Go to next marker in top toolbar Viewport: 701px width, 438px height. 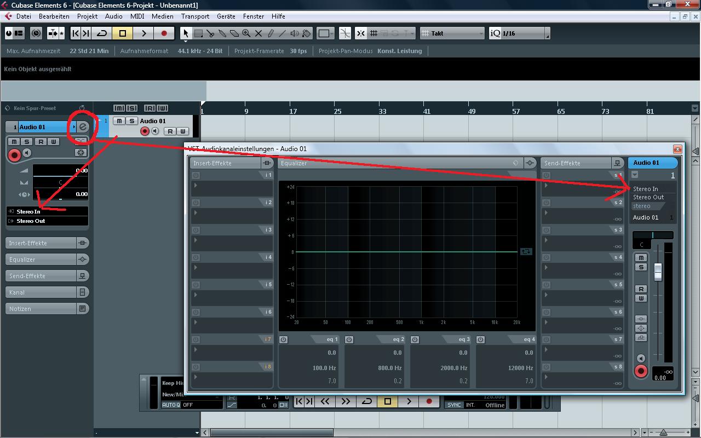click(x=86, y=33)
